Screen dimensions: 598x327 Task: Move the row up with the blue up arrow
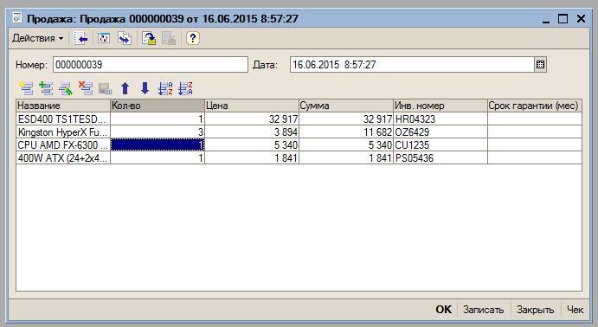pos(125,88)
